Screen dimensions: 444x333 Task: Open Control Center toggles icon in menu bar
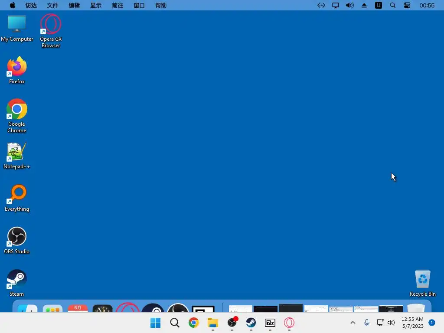(x=407, y=5)
